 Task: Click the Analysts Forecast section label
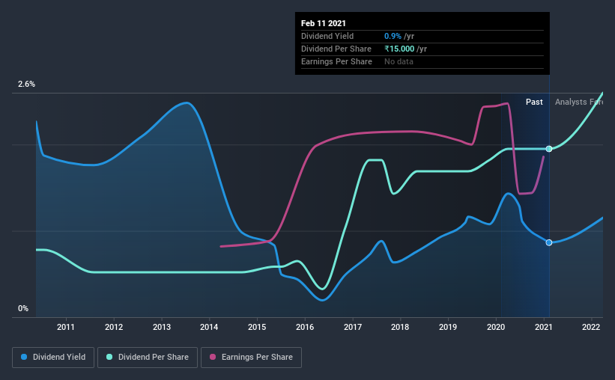point(579,102)
